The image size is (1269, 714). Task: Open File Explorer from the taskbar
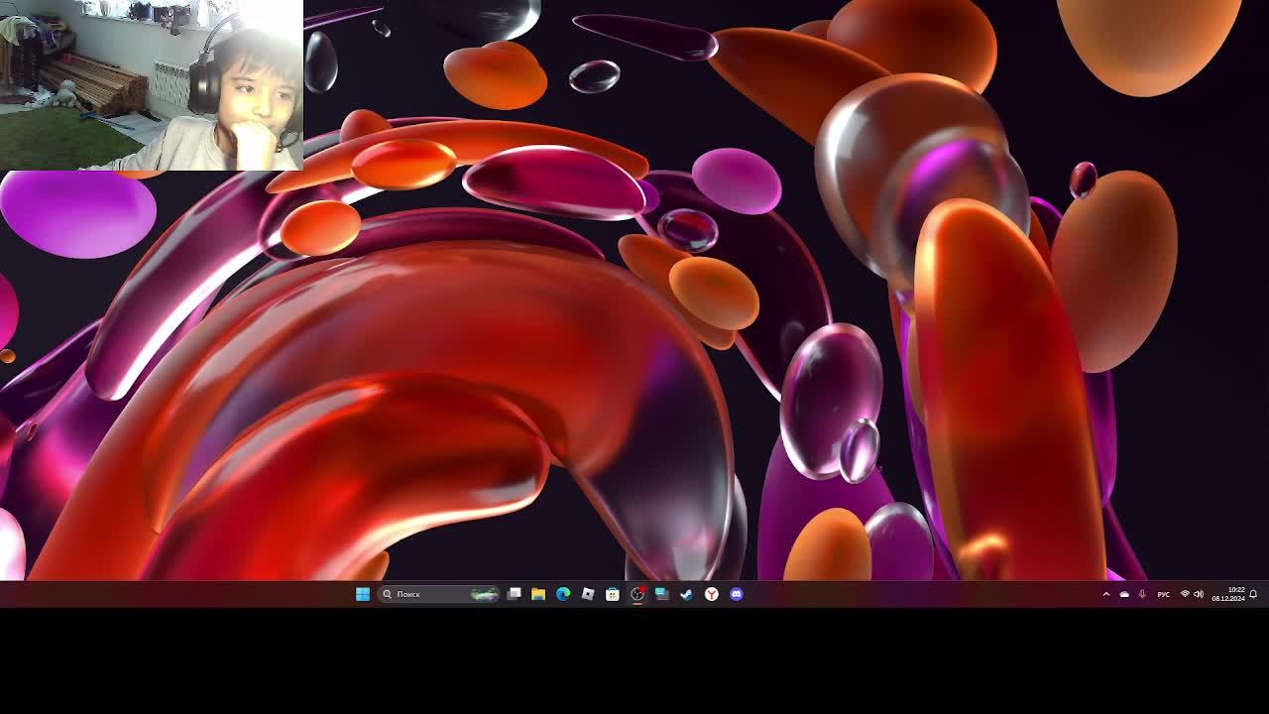tap(538, 594)
